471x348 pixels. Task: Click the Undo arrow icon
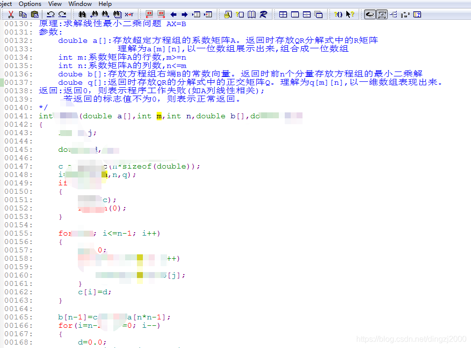[50, 14]
